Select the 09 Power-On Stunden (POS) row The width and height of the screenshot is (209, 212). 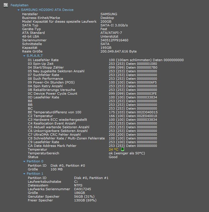[92, 82]
